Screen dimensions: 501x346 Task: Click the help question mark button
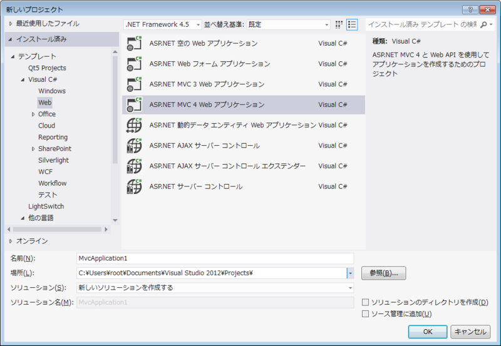[470, 9]
